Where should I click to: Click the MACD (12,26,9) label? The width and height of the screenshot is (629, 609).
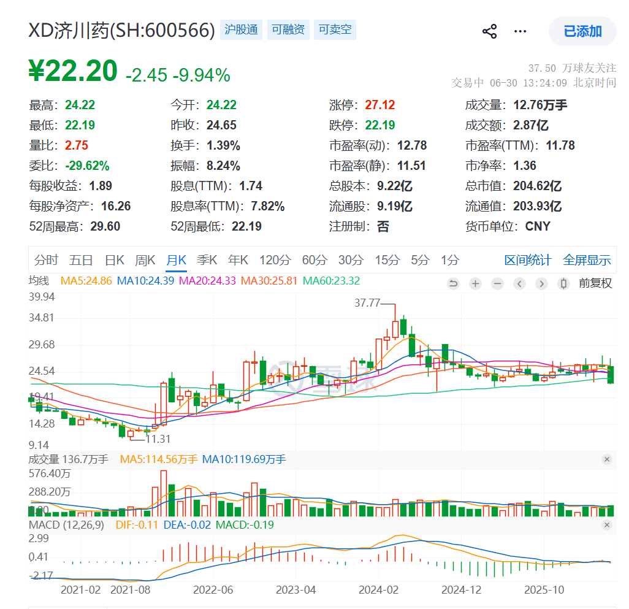point(67,525)
